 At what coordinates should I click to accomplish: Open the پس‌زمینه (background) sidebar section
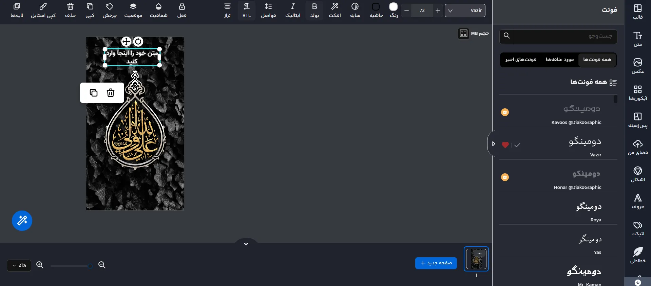click(x=638, y=120)
